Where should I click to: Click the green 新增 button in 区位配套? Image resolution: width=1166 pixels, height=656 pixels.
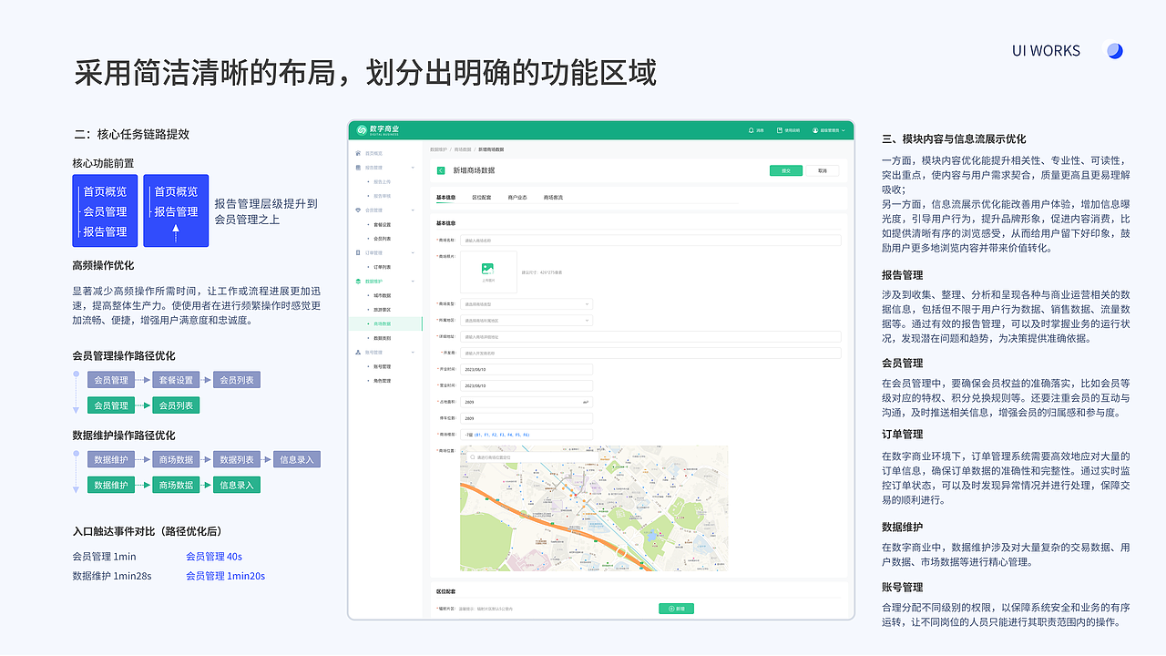(677, 608)
